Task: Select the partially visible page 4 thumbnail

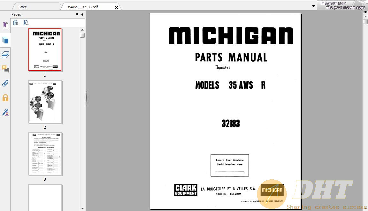Action: pyautogui.click(x=45, y=198)
